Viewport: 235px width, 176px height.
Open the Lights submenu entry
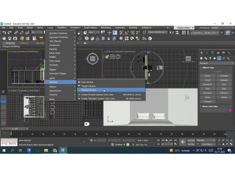pos(61,78)
